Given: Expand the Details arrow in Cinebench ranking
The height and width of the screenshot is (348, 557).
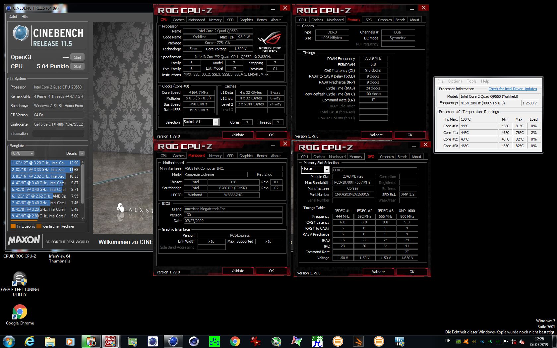Looking at the screenshot, I should pyautogui.click(x=82, y=153).
